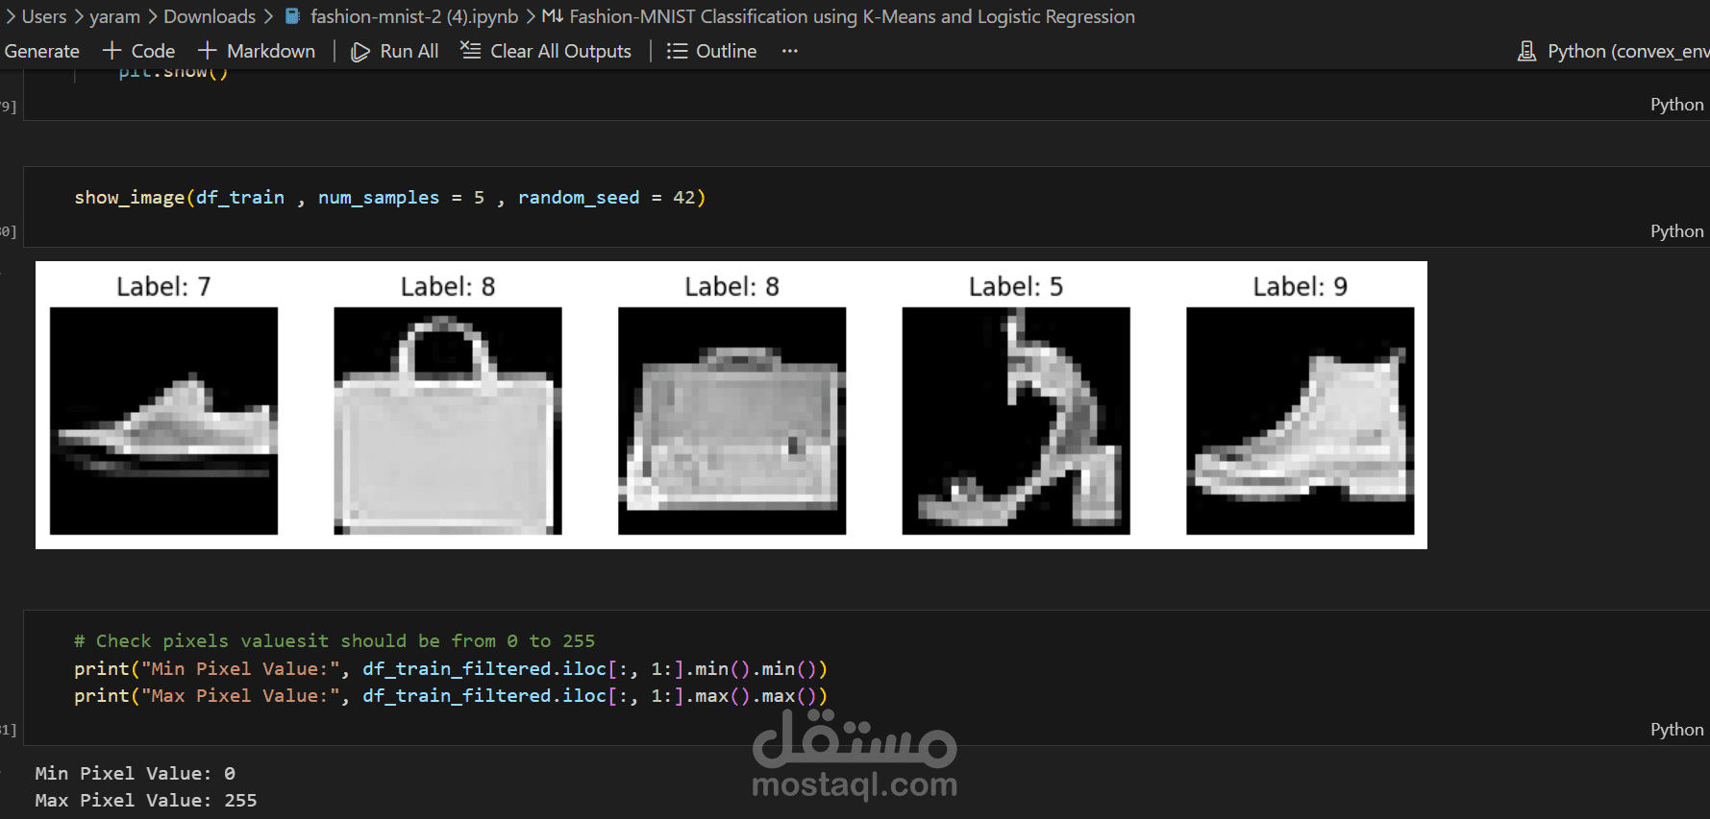1710x819 pixels.
Task: Open the fashion-mnist-2 (4).ipynb breadcrumb
Action: click(414, 16)
